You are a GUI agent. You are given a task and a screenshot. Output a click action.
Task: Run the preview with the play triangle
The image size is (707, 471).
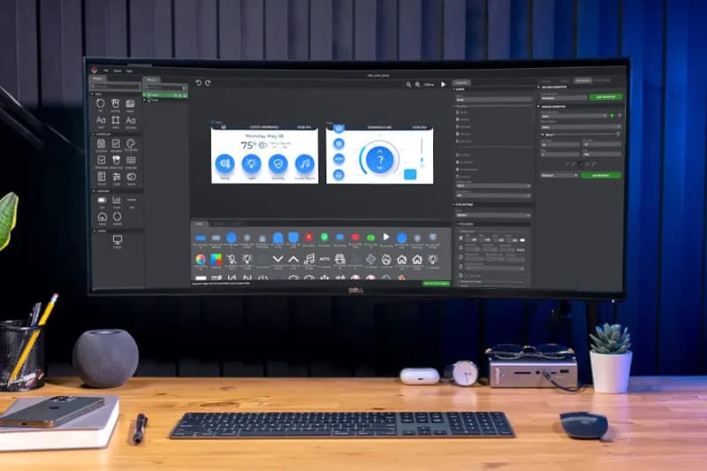click(x=444, y=84)
